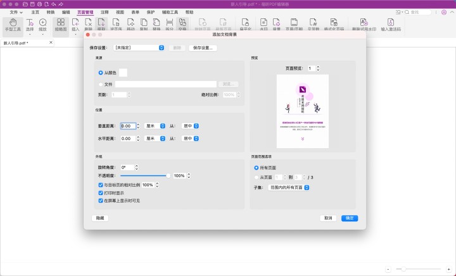Switch to the 注释 ribbon tab
Viewport: 456px width, 276px height.
[104, 12]
